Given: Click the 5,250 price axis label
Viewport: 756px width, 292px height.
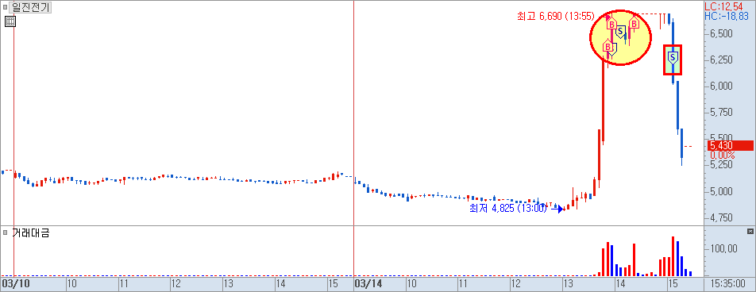Looking at the screenshot, I should pos(721,164).
